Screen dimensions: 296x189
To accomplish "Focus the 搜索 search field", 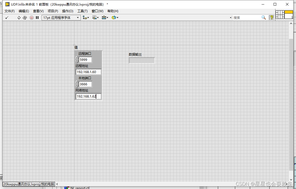I will pos(247,18).
